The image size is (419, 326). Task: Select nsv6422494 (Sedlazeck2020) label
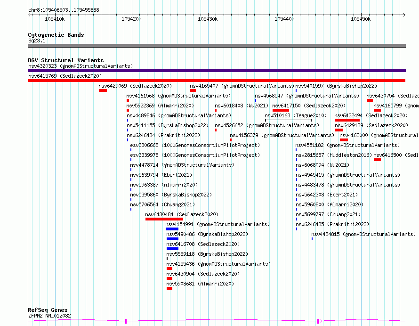click(x=371, y=115)
